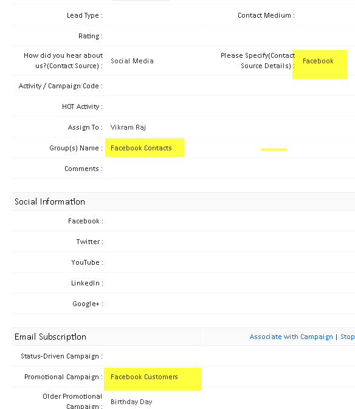Click the empty Twitter field value
Screen dimensions: 355x409
tap(231, 242)
